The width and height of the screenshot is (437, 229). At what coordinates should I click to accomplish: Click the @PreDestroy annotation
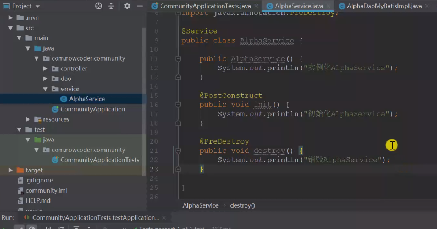[224, 141]
